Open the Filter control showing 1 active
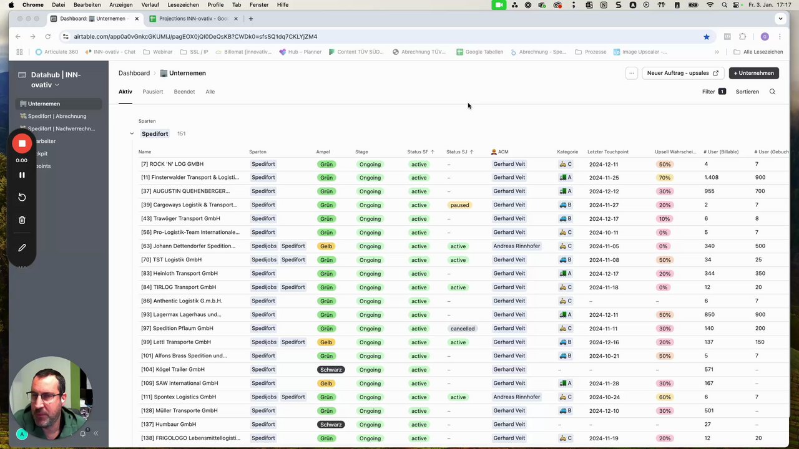This screenshot has width=799, height=449. click(x=713, y=92)
